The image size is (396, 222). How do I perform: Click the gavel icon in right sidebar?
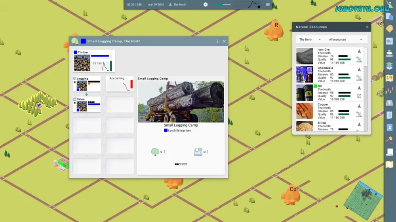[389, 139]
